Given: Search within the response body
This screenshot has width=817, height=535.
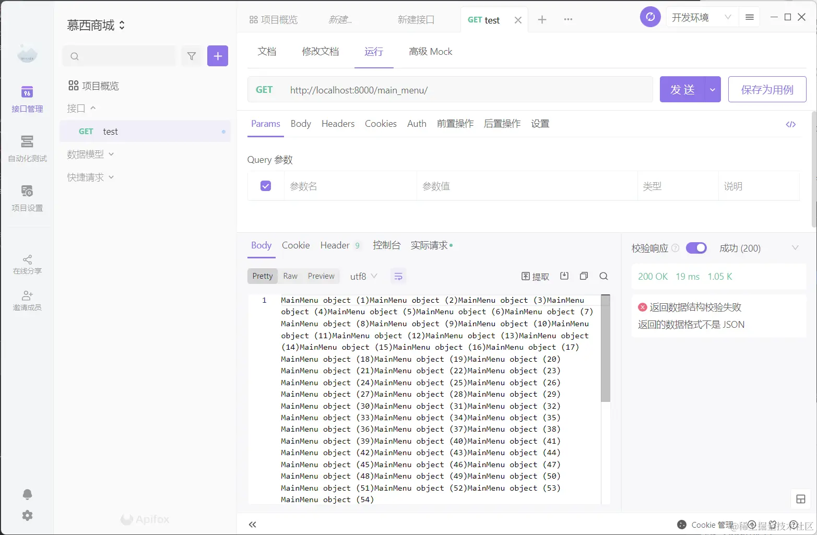Looking at the screenshot, I should 603,276.
